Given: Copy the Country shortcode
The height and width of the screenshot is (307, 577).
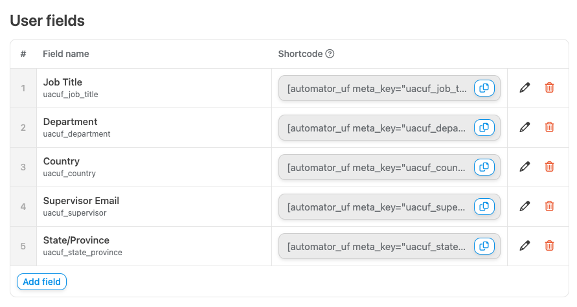Looking at the screenshot, I should (x=484, y=167).
